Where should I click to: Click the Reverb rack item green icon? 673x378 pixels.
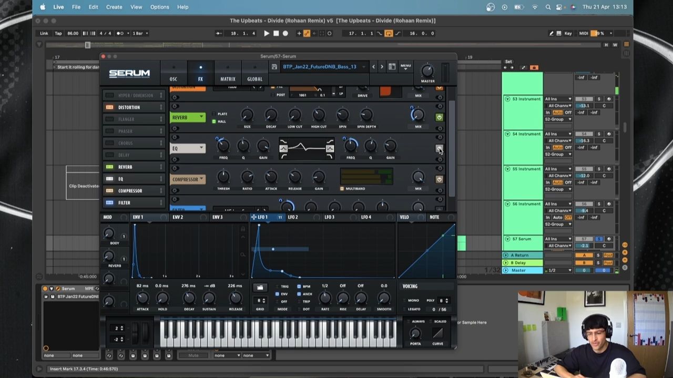[109, 167]
